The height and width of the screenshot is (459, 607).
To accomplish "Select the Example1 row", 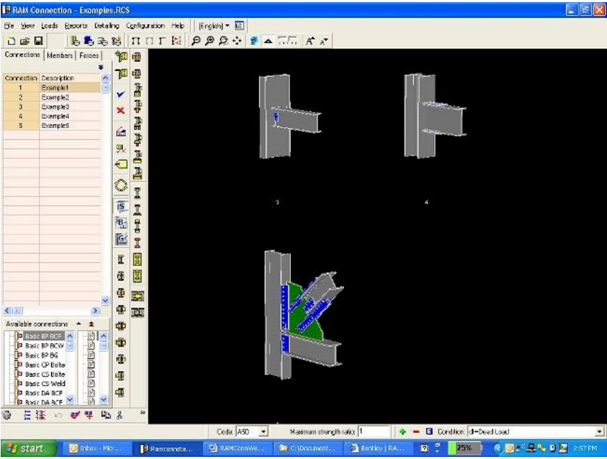I will click(52, 88).
